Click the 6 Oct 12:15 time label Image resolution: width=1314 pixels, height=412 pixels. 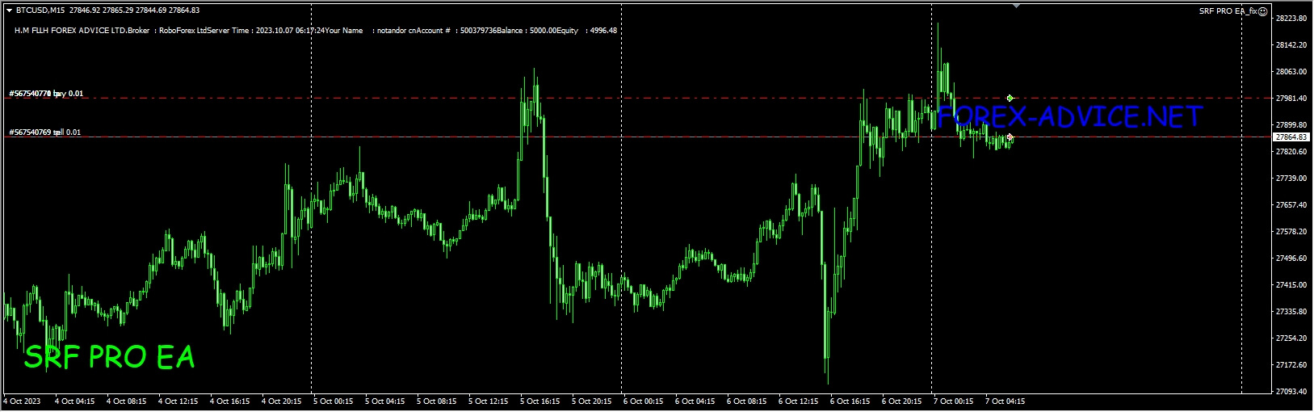coord(798,401)
